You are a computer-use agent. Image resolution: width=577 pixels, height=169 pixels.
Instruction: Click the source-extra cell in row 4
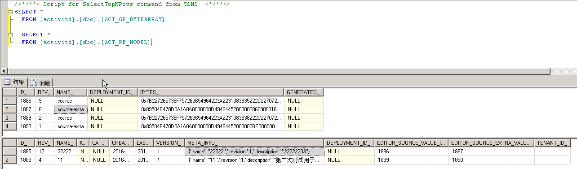click(71, 126)
